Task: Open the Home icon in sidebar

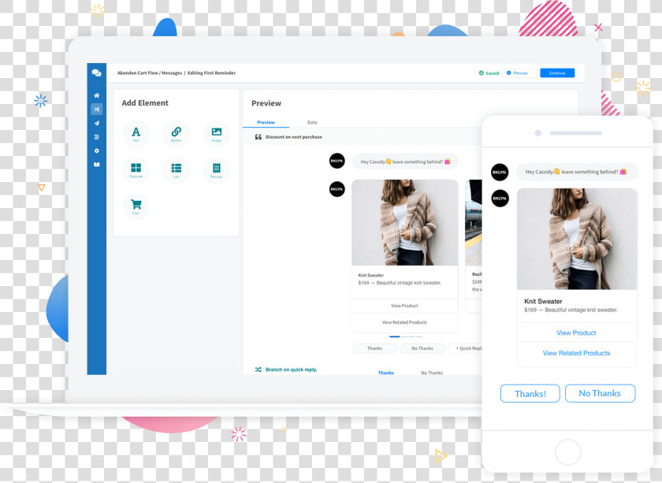Action: (97, 95)
